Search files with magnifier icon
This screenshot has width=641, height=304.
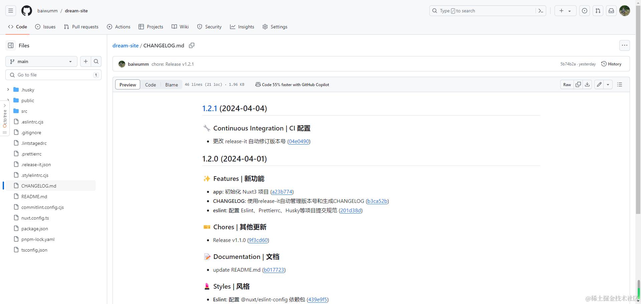96,61
